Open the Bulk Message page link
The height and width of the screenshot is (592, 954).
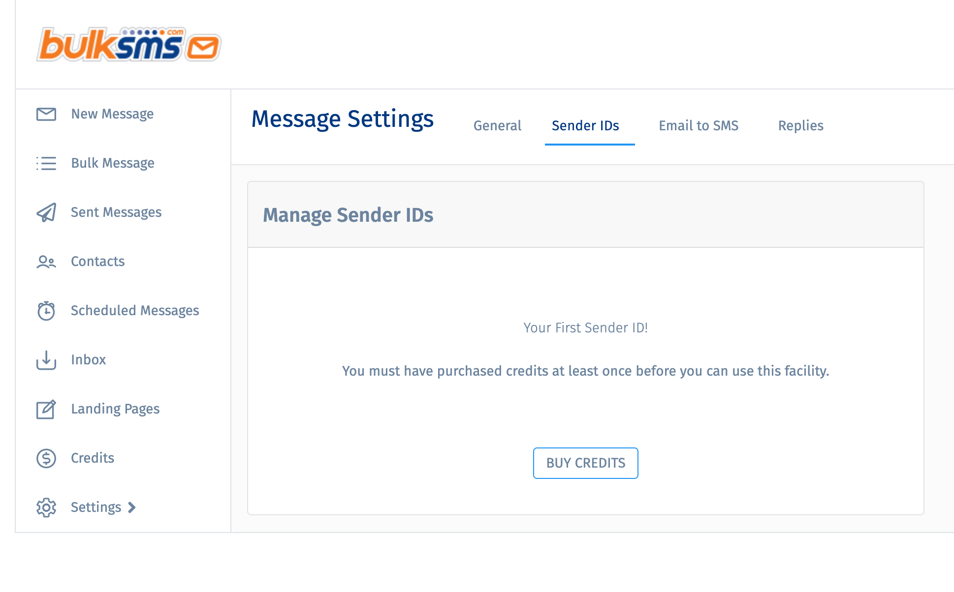click(113, 163)
